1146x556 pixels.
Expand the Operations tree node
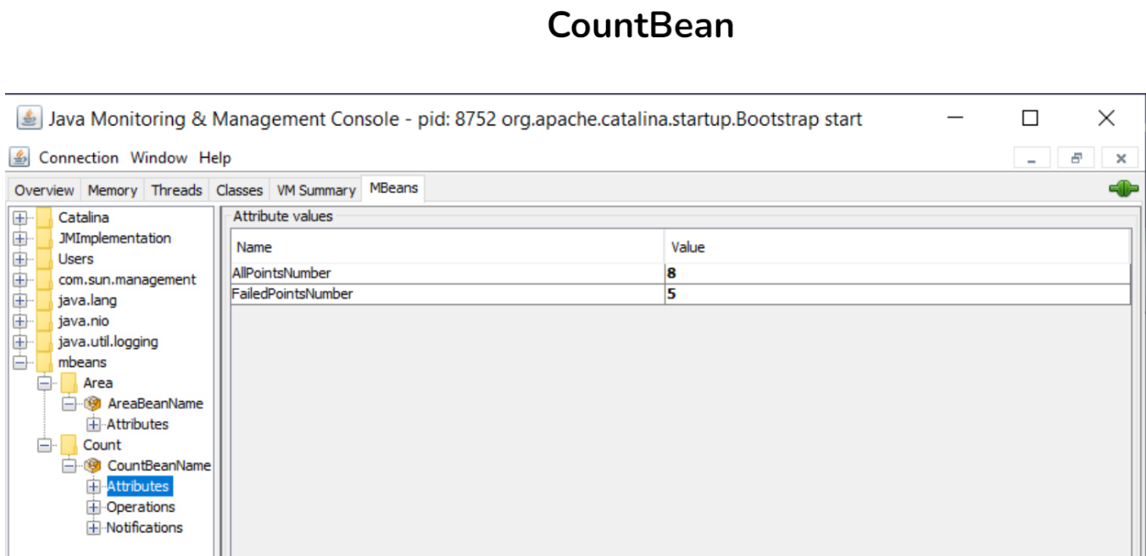point(96,507)
